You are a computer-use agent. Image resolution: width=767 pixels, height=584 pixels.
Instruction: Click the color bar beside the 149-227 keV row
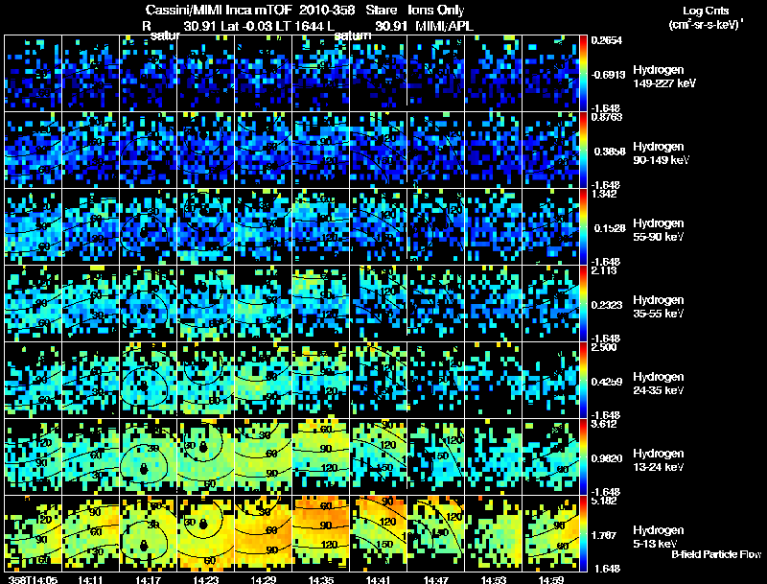tap(583, 73)
